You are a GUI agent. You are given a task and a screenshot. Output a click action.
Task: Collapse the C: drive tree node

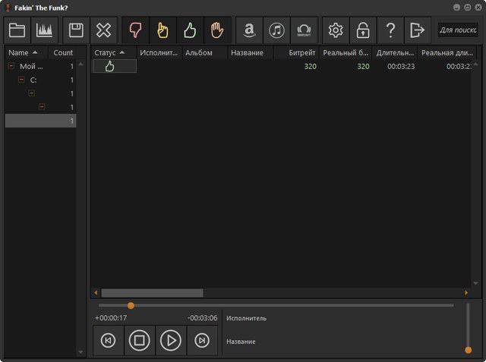point(21,80)
